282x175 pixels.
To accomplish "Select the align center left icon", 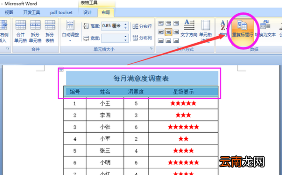I will coord(161,32).
